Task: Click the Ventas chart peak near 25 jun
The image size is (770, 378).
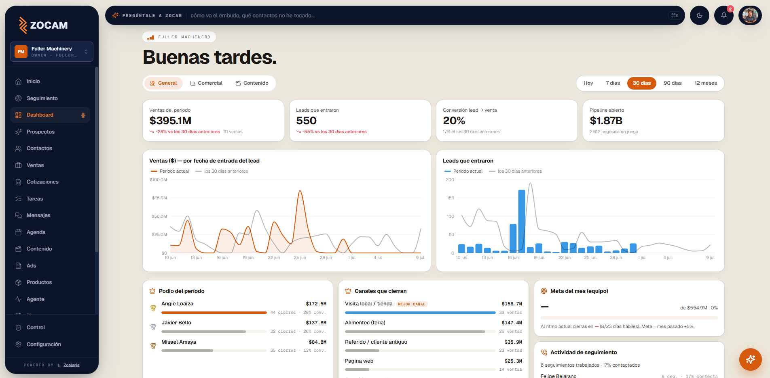Action: [300, 191]
